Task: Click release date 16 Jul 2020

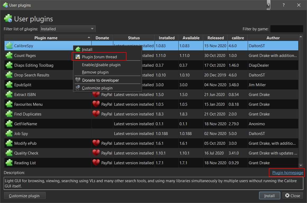Action: [214, 153]
